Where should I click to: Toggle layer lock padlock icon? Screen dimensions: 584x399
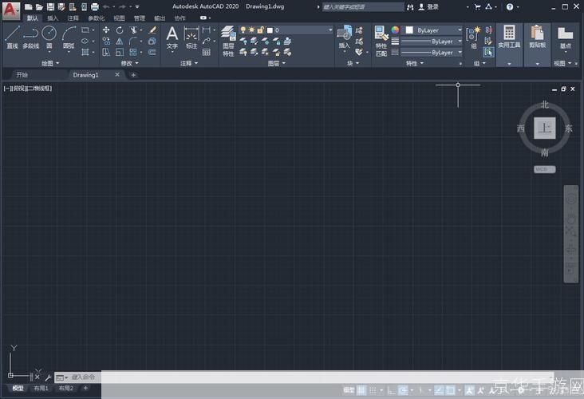[x=260, y=30]
